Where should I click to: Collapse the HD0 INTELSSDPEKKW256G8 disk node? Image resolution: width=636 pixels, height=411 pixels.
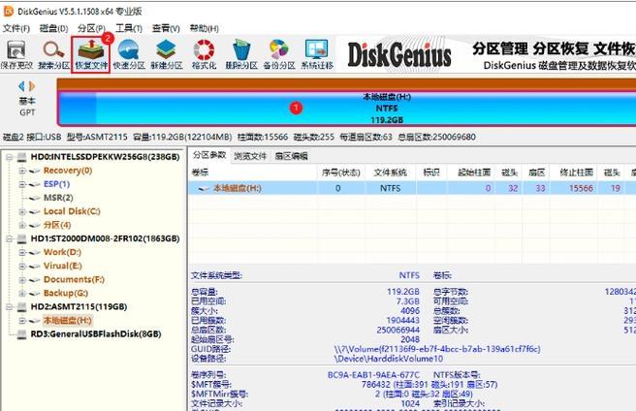tap(10, 157)
